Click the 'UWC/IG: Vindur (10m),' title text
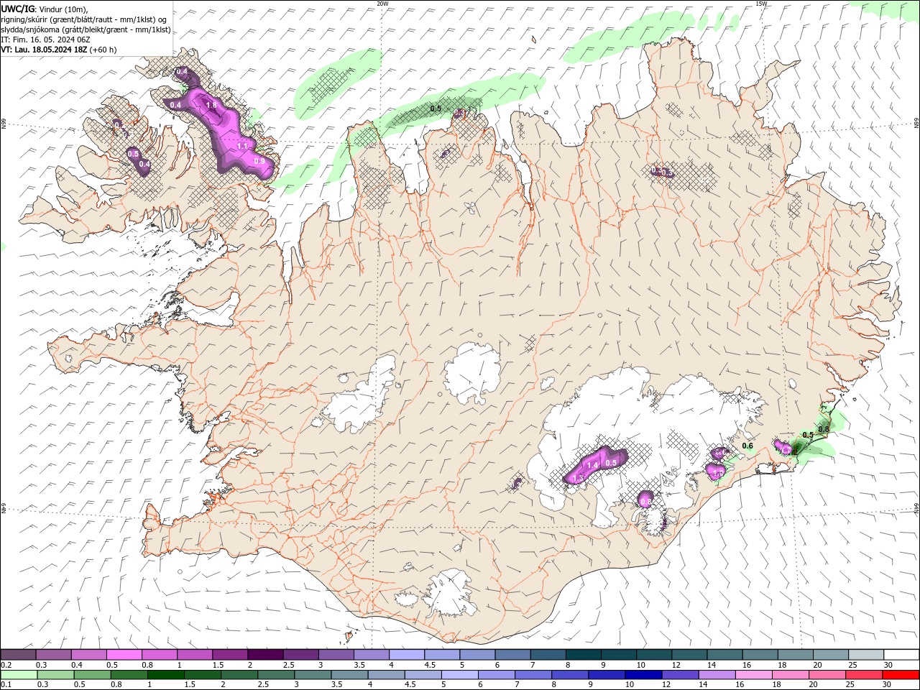The image size is (920, 690). [45, 9]
